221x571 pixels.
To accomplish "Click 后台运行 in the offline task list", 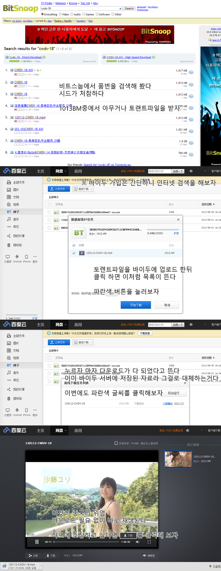I will tap(173, 393).
